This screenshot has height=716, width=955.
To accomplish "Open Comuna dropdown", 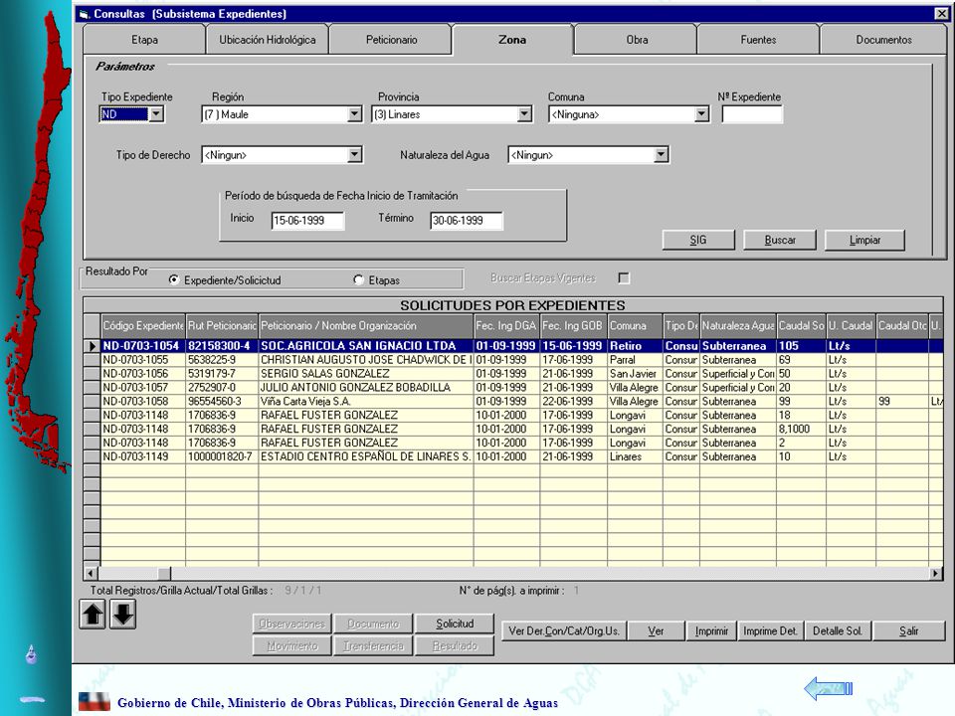I will pos(701,113).
